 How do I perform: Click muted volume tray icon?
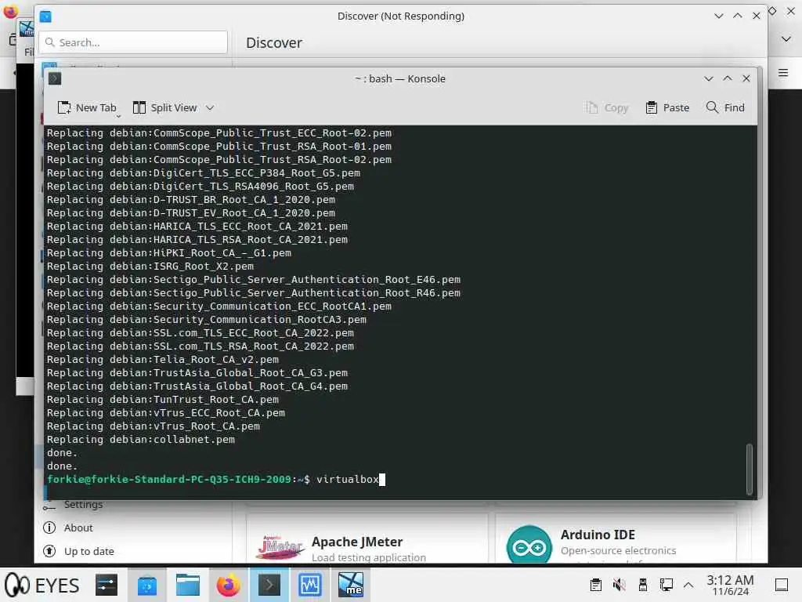coord(619,585)
